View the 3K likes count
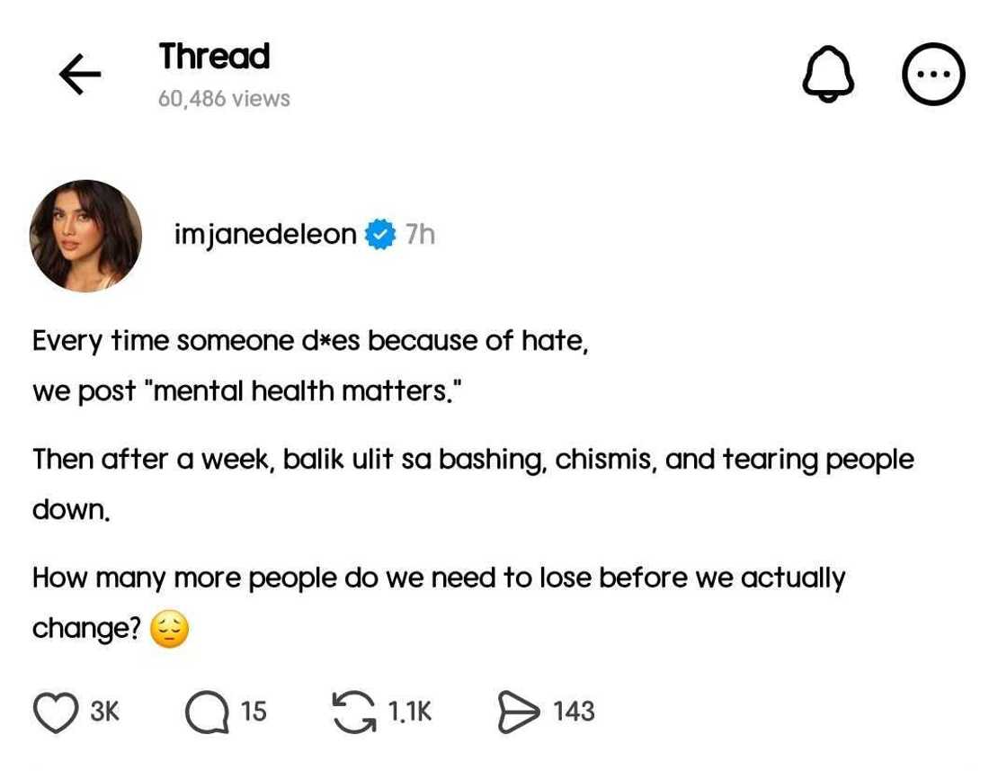The width and height of the screenshot is (1007, 771). 105,712
